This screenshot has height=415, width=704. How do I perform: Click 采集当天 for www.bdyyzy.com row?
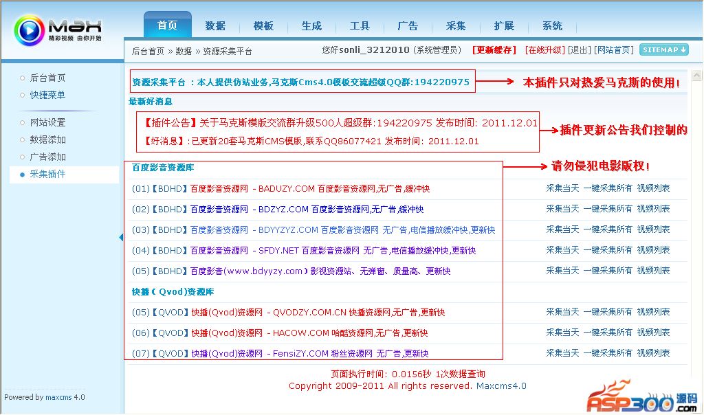(x=562, y=271)
